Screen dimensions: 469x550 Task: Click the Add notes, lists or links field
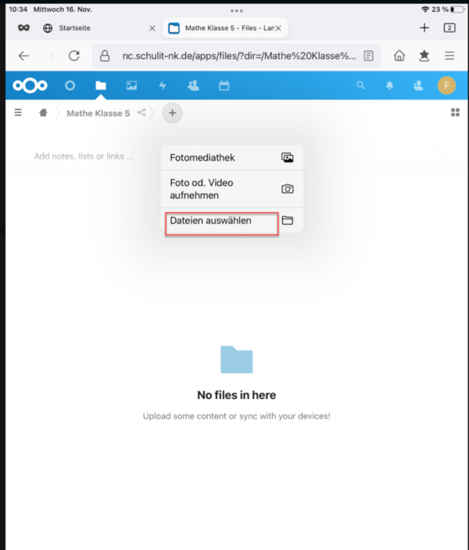(84, 156)
